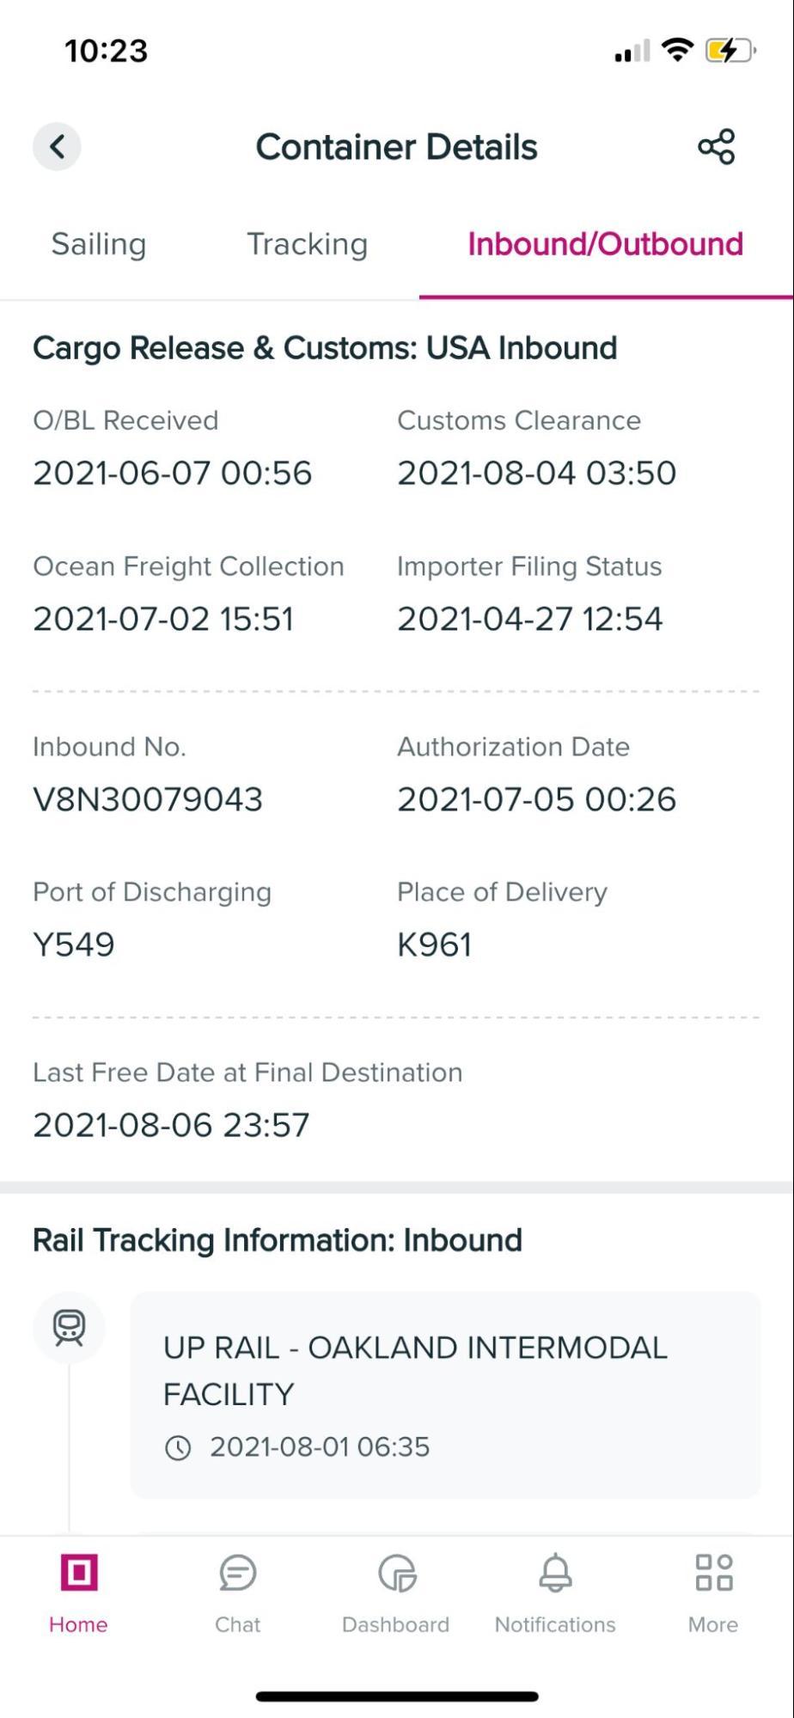Tap the clock icon beside rail timestamp
Screen dimensions: 794x1718
[178, 1448]
